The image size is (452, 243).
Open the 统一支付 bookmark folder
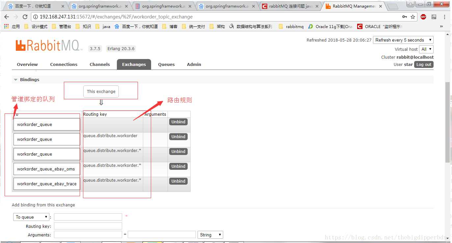[x=194, y=26]
